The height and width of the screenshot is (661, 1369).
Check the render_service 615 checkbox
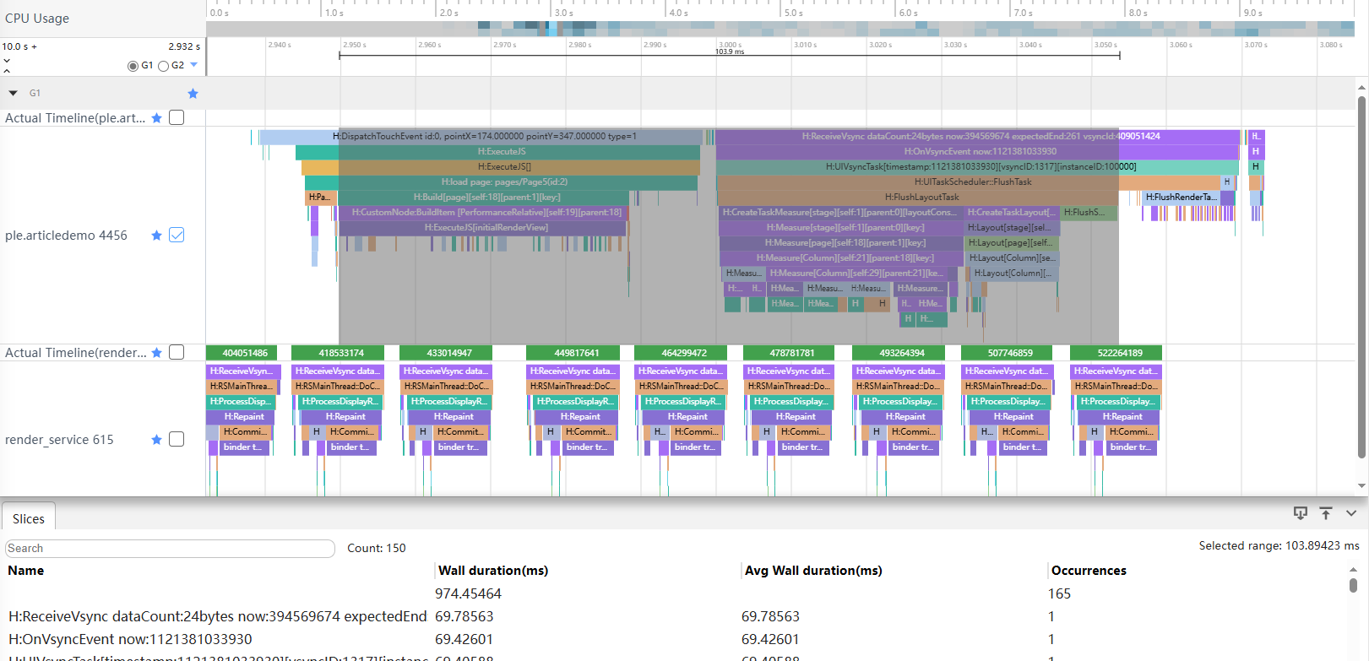click(177, 439)
